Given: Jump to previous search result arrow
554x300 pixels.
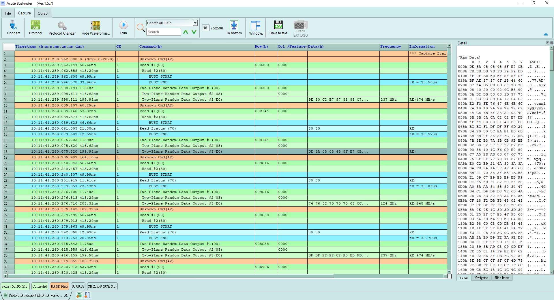Looking at the screenshot, I should pyautogui.click(x=186, y=32).
